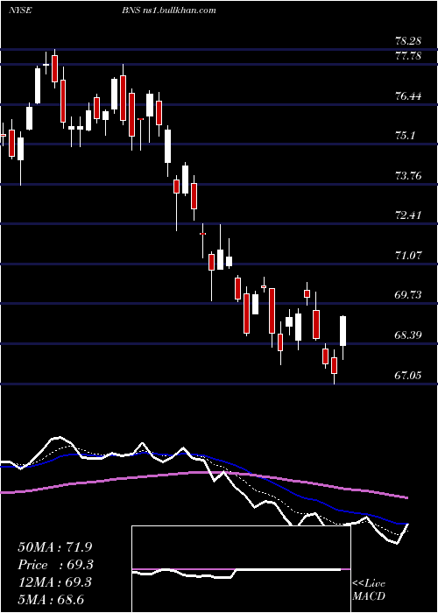This screenshot has width=438, height=613.
Task: Select the 78.28 price level label
Action: click(409, 40)
